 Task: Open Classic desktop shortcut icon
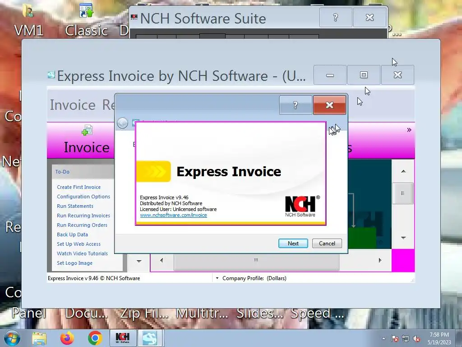86,19
